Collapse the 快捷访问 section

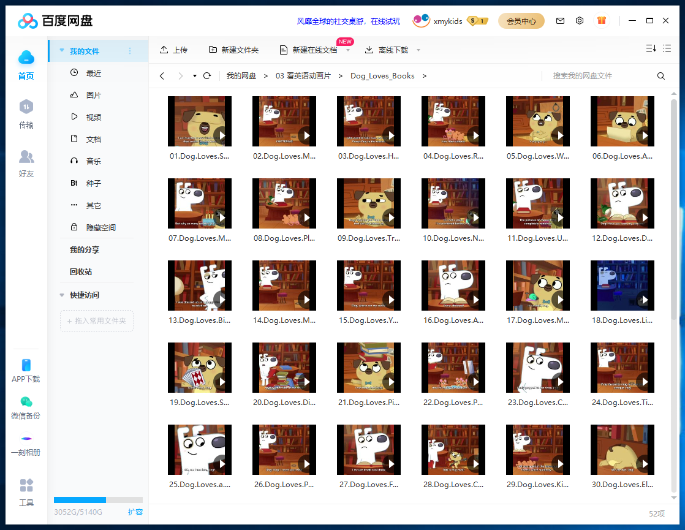click(61, 295)
